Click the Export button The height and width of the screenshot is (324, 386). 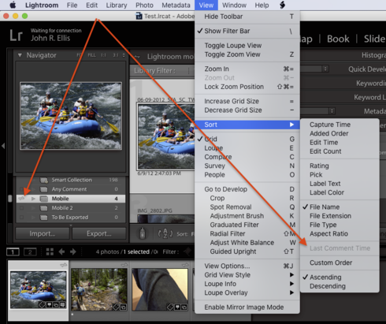[99, 233]
